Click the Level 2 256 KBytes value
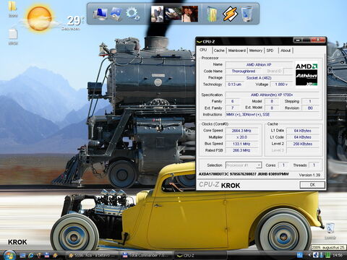 click(x=303, y=144)
